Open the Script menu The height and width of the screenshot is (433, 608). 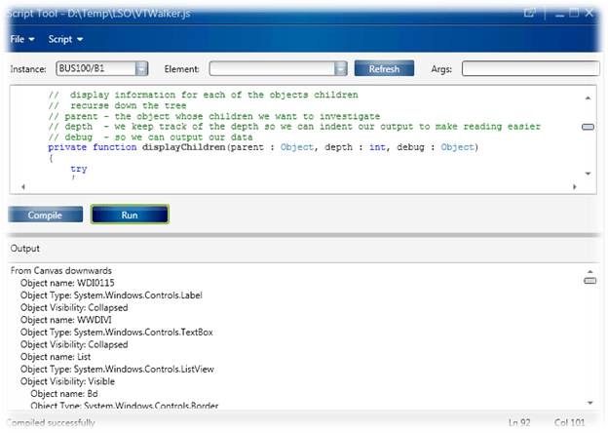[65, 39]
